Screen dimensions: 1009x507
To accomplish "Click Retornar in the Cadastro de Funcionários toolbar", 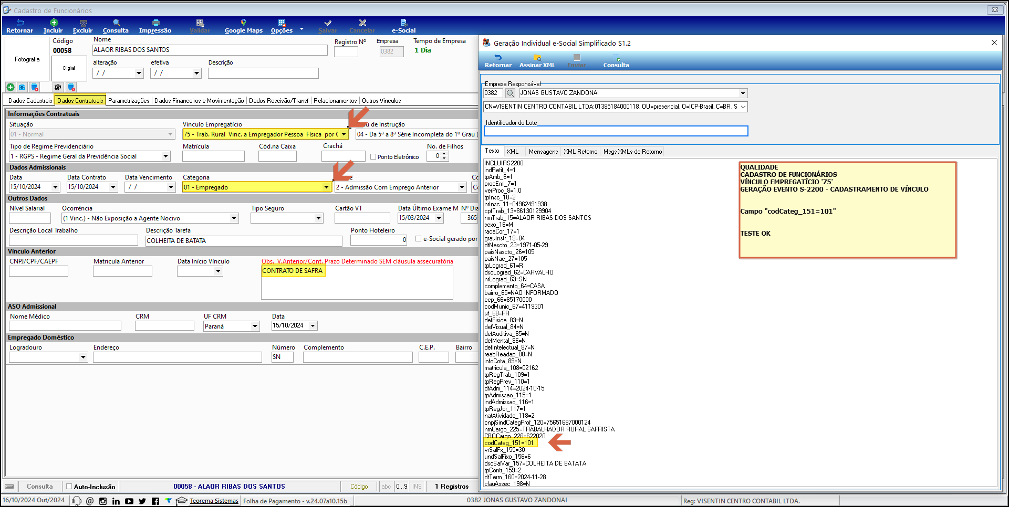I will [x=19, y=26].
